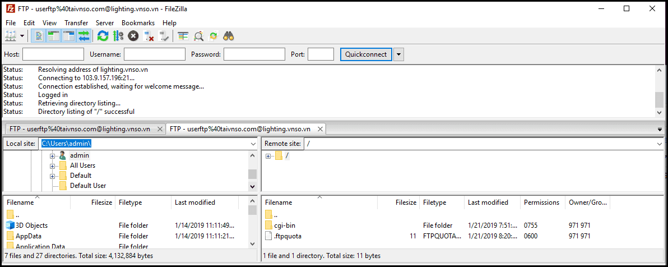Focus the Password input field

(254, 54)
